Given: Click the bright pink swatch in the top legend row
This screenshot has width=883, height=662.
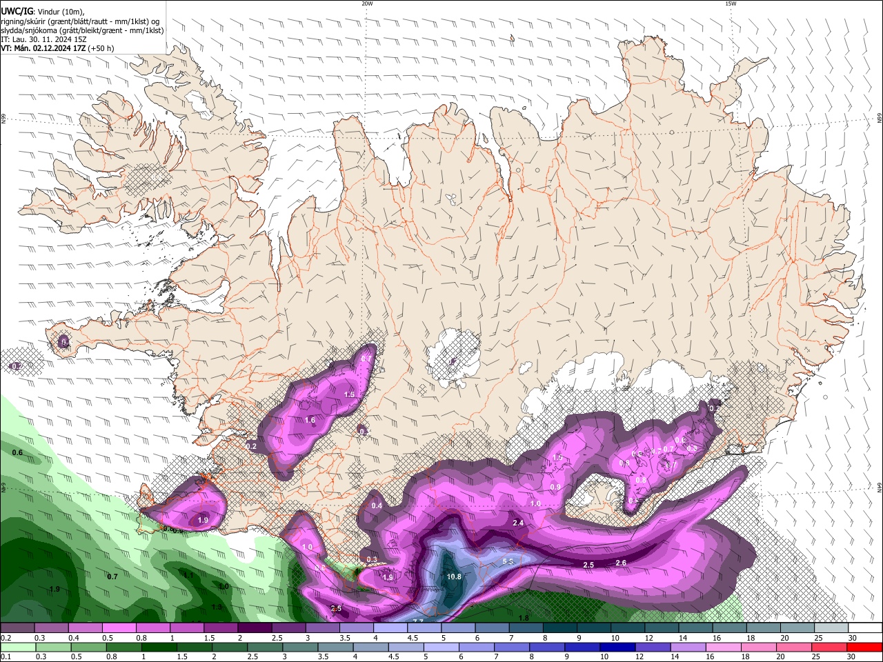Looking at the screenshot, I should [x=119, y=628].
